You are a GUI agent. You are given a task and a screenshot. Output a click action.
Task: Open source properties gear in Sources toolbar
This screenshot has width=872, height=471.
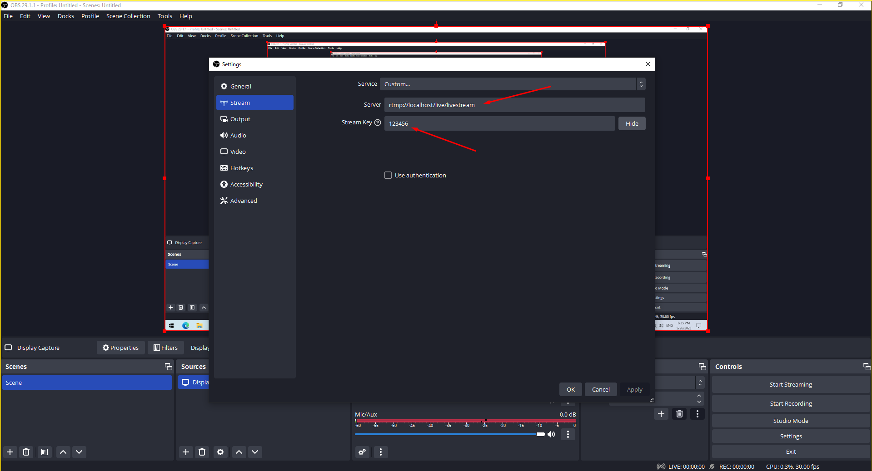220,452
